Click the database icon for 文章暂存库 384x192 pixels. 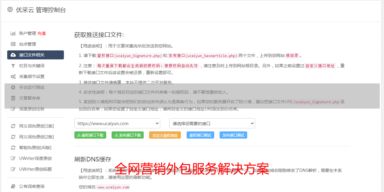[x=13, y=98]
